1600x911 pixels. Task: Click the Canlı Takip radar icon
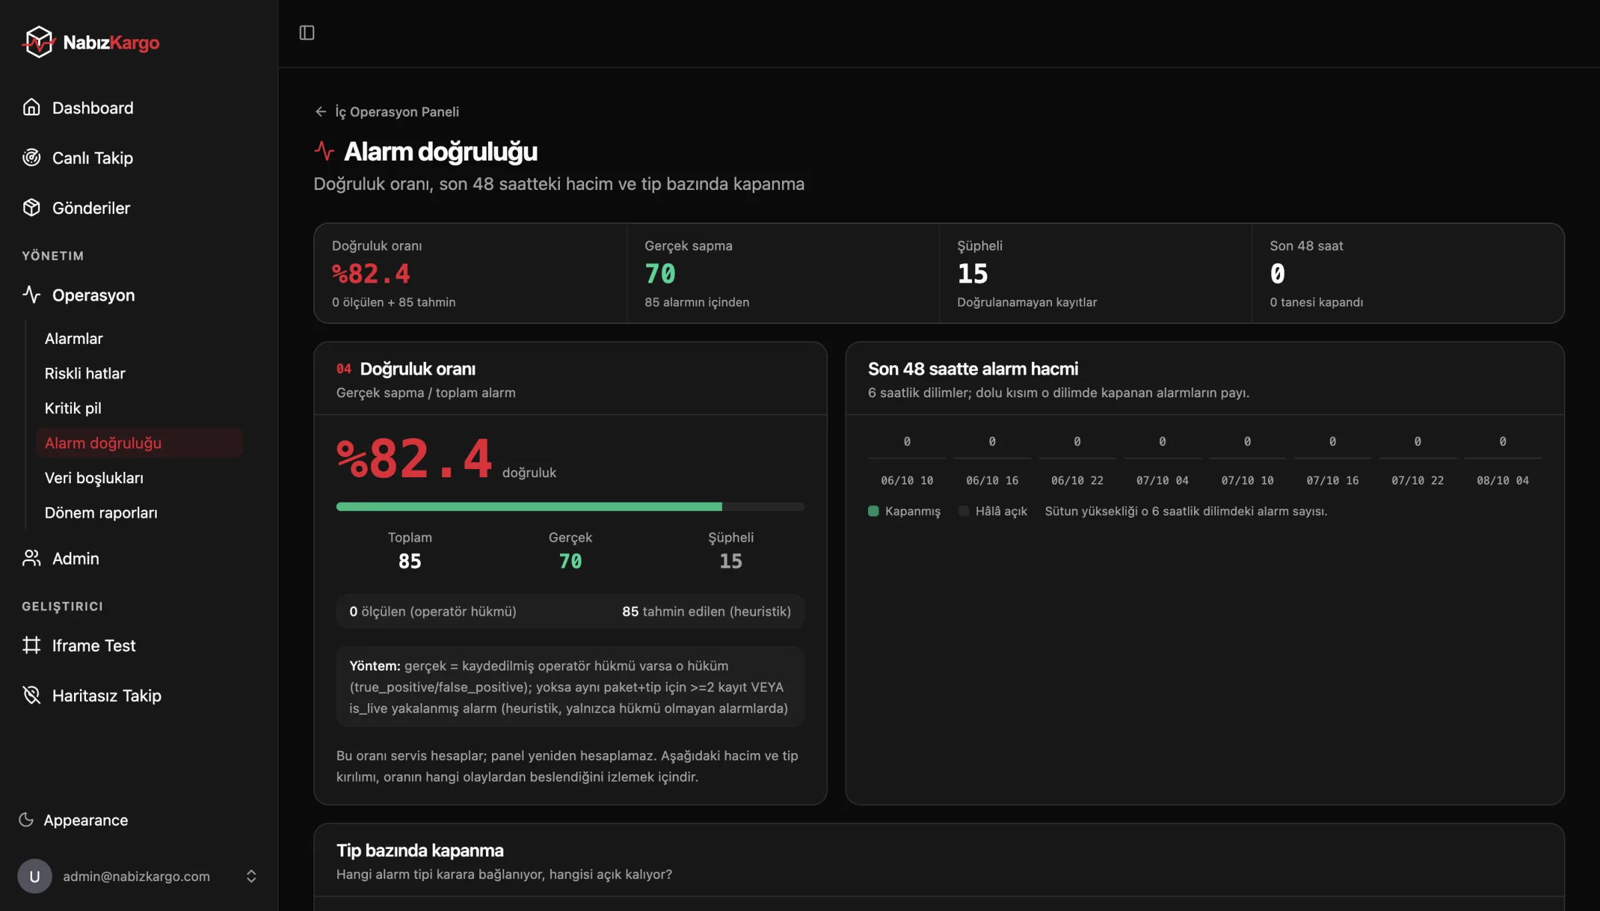(x=31, y=157)
